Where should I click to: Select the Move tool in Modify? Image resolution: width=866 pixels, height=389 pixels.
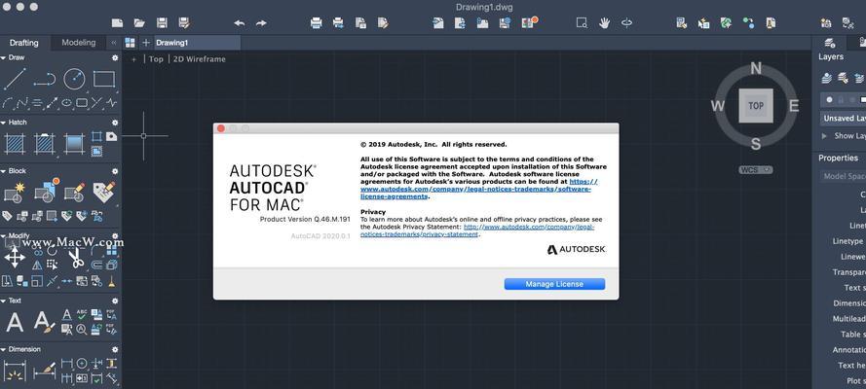click(x=15, y=258)
